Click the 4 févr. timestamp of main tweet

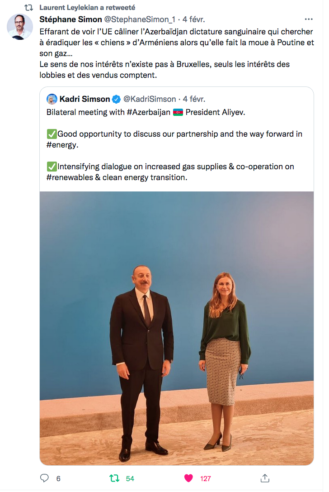pyautogui.click(x=193, y=19)
